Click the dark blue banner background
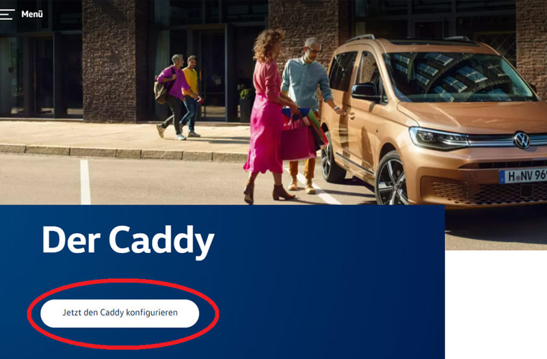547x359 pixels. (314, 279)
